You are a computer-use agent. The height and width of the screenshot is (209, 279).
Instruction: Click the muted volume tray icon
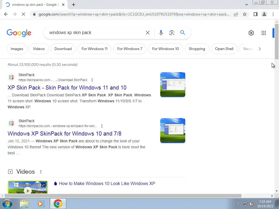(x=251, y=204)
